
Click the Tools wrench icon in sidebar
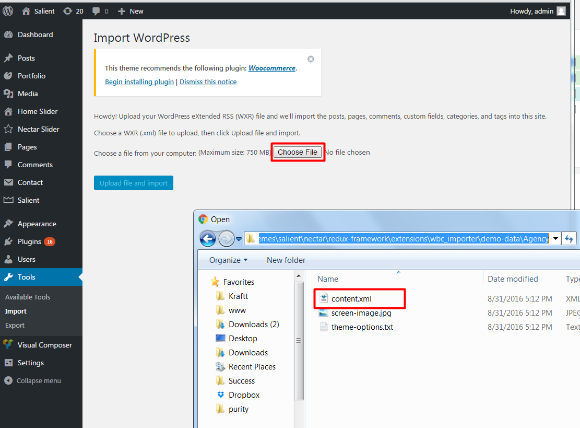click(x=8, y=277)
